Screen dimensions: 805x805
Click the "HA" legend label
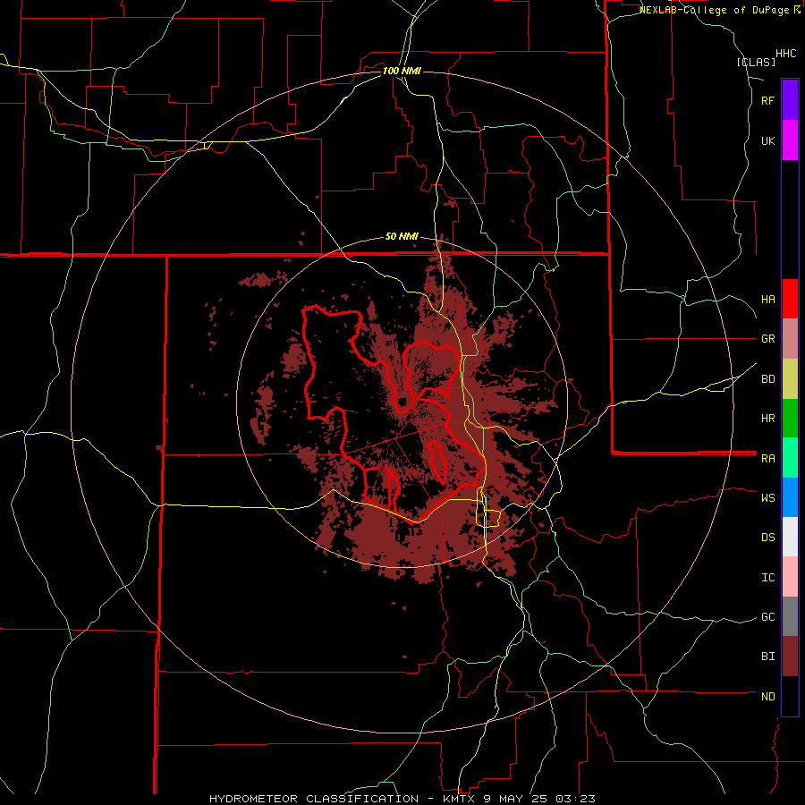(767, 300)
